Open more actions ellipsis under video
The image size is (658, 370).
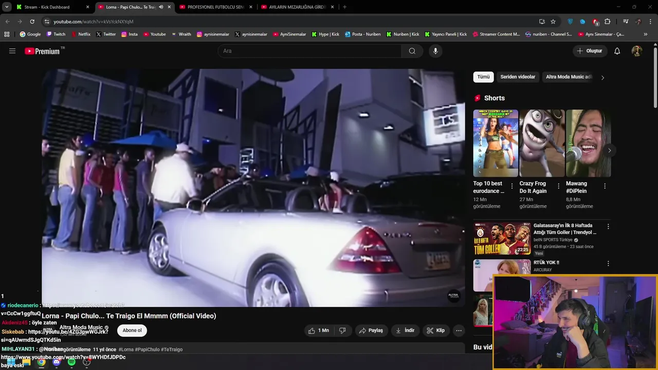tap(459, 330)
